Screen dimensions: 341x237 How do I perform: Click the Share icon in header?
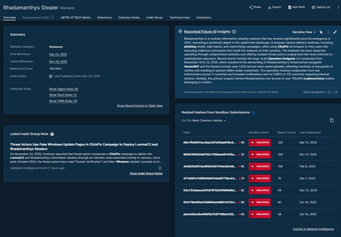[251, 7]
